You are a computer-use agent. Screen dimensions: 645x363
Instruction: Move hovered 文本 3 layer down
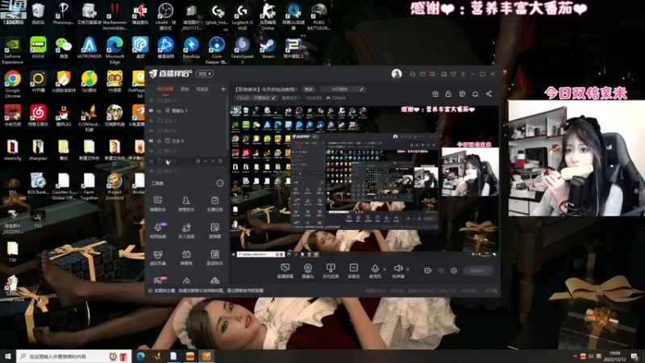coord(213,161)
